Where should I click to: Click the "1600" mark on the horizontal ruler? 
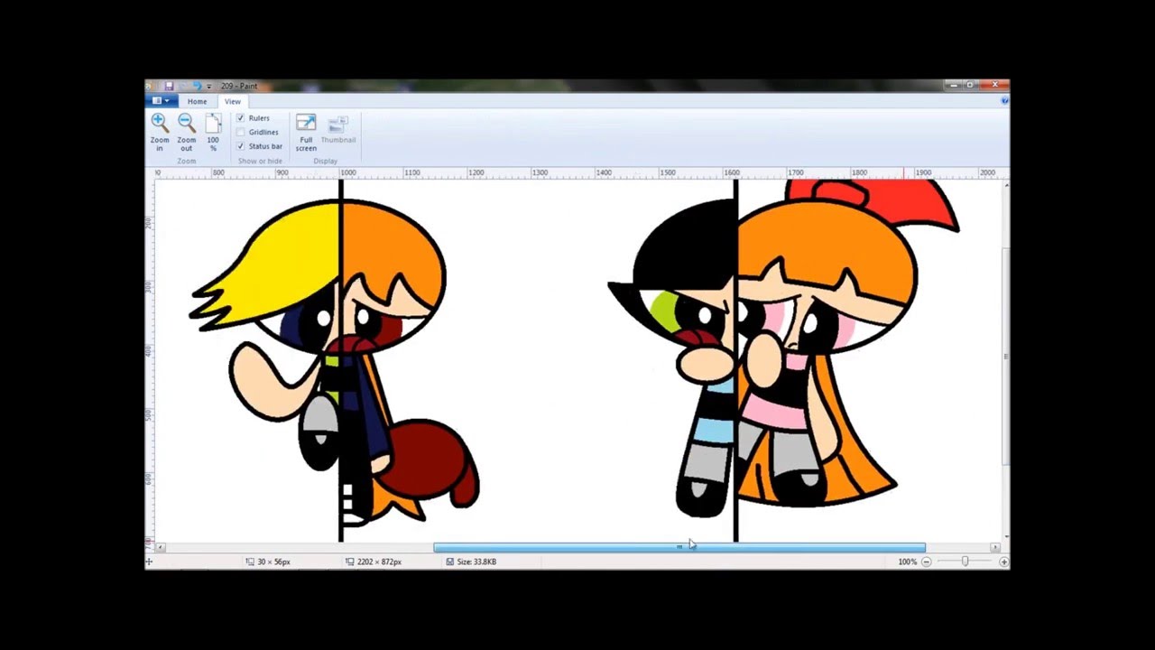coord(731,172)
